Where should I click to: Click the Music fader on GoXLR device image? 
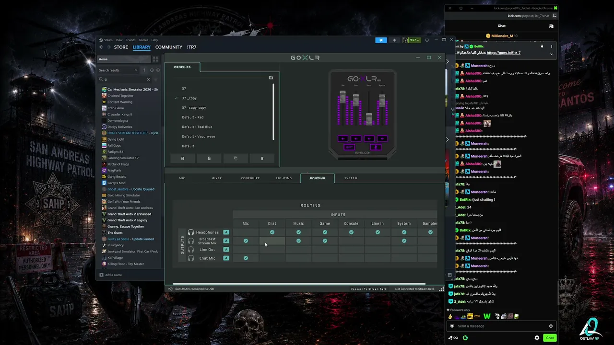click(369, 118)
